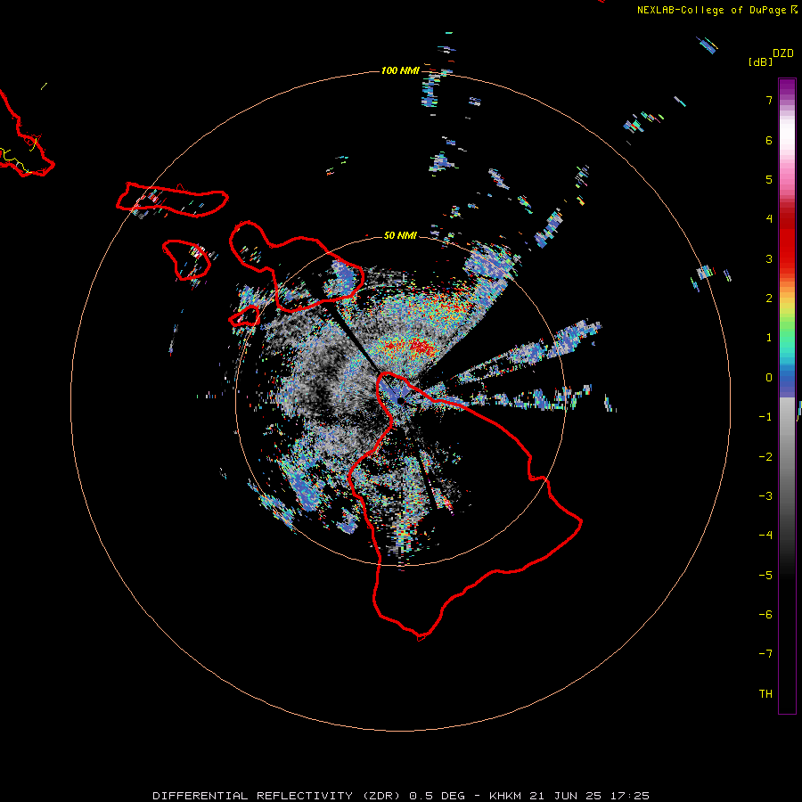The width and height of the screenshot is (802, 802).
Task: Click the 5 value on color scale
Action: click(x=769, y=179)
